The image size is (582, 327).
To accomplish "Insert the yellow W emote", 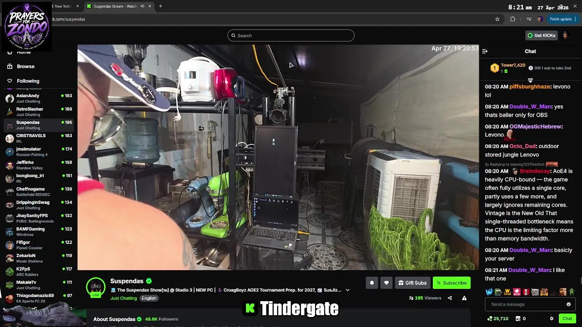I will pos(507,292).
